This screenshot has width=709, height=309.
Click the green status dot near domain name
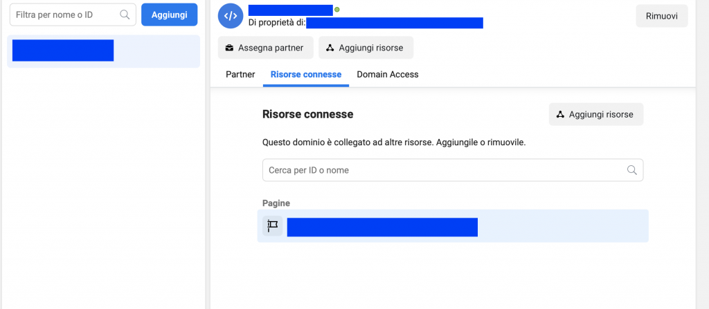point(337,10)
